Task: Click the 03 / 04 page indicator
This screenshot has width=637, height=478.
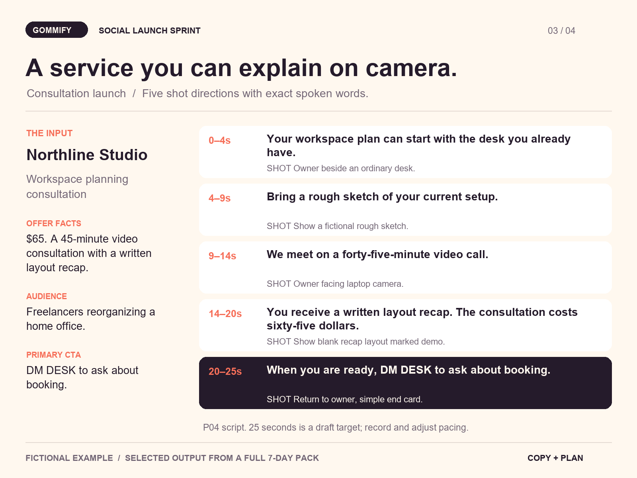Action: (561, 31)
